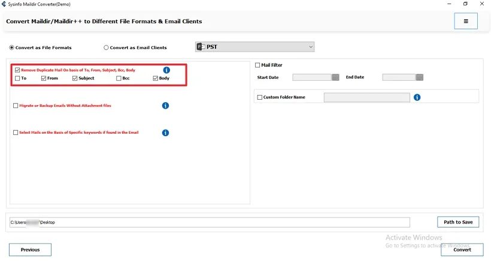Select Convert as Email Clients radio button
The width and height of the screenshot is (491, 261).
[107, 48]
